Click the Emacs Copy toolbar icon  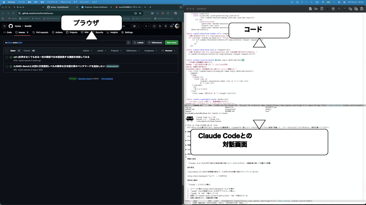pyautogui.click(x=350, y=9)
